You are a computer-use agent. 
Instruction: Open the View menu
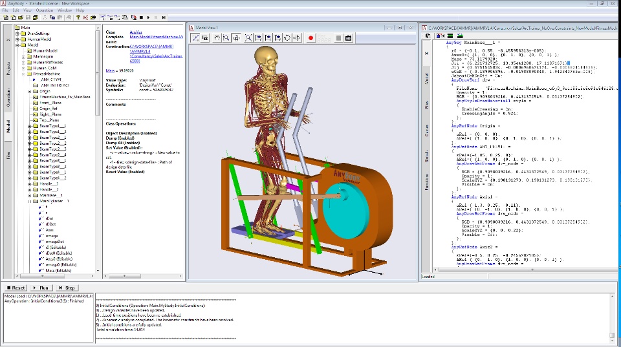click(x=27, y=10)
